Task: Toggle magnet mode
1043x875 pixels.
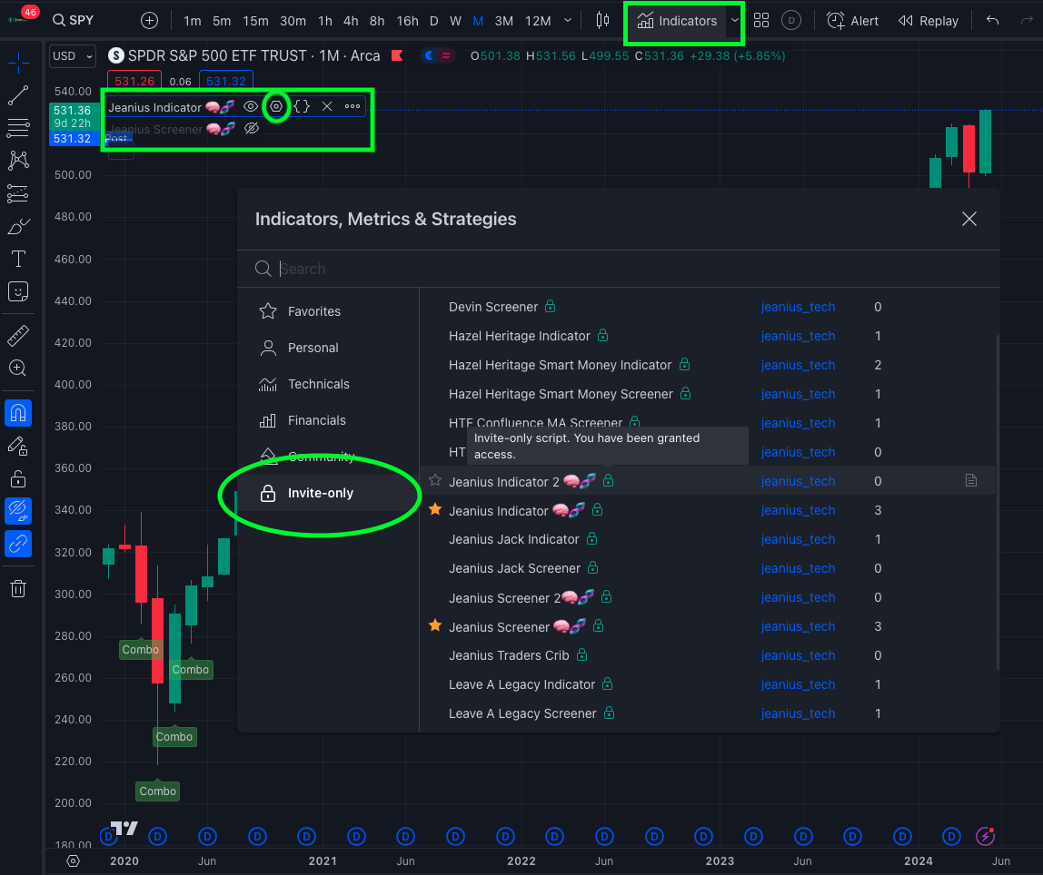Action: [18, 413]
